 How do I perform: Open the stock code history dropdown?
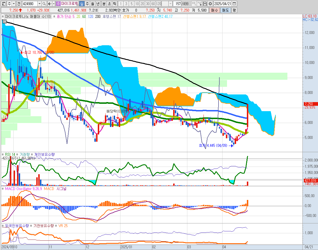40,4
